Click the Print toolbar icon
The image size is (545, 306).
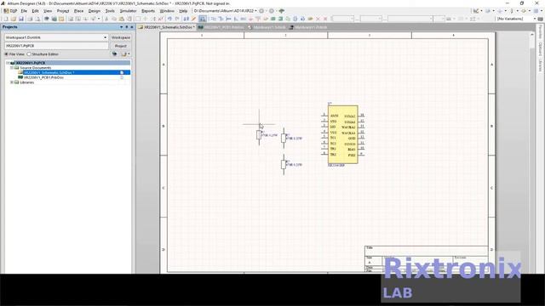point(30,19)
